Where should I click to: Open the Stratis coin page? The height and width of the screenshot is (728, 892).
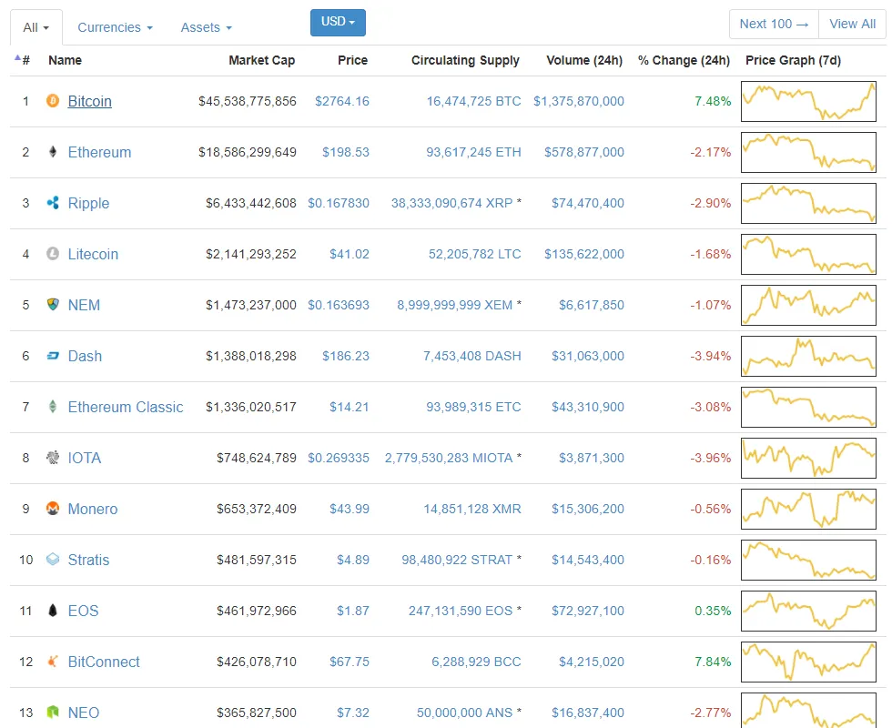(x=88, y=560)
